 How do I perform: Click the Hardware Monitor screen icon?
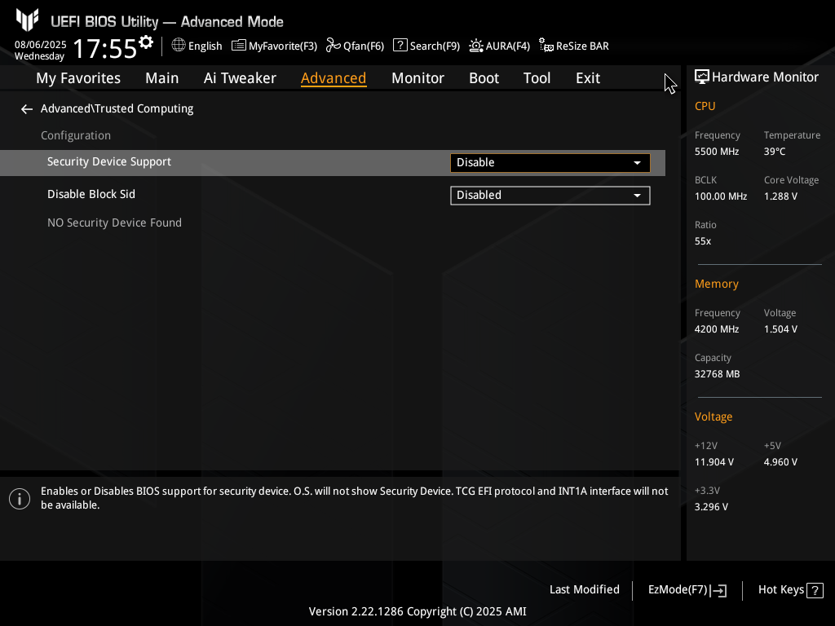[x=702, y=77]
